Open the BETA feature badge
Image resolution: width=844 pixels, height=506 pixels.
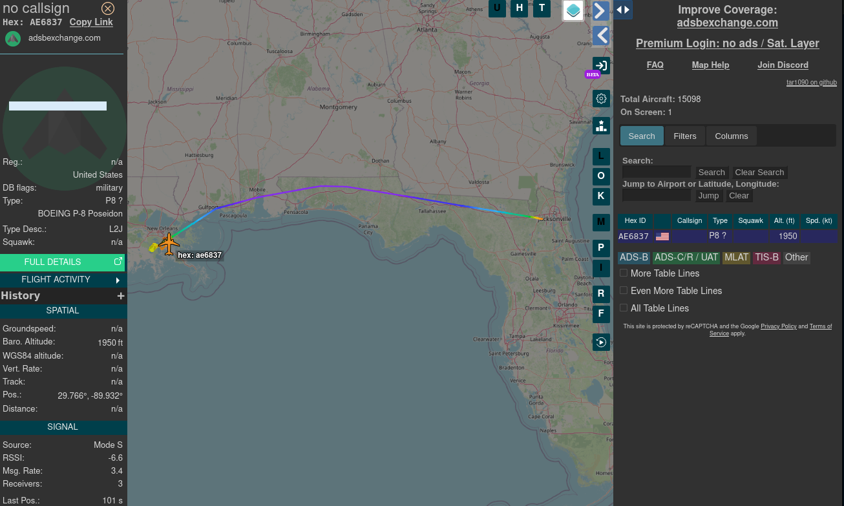[593, 74]
